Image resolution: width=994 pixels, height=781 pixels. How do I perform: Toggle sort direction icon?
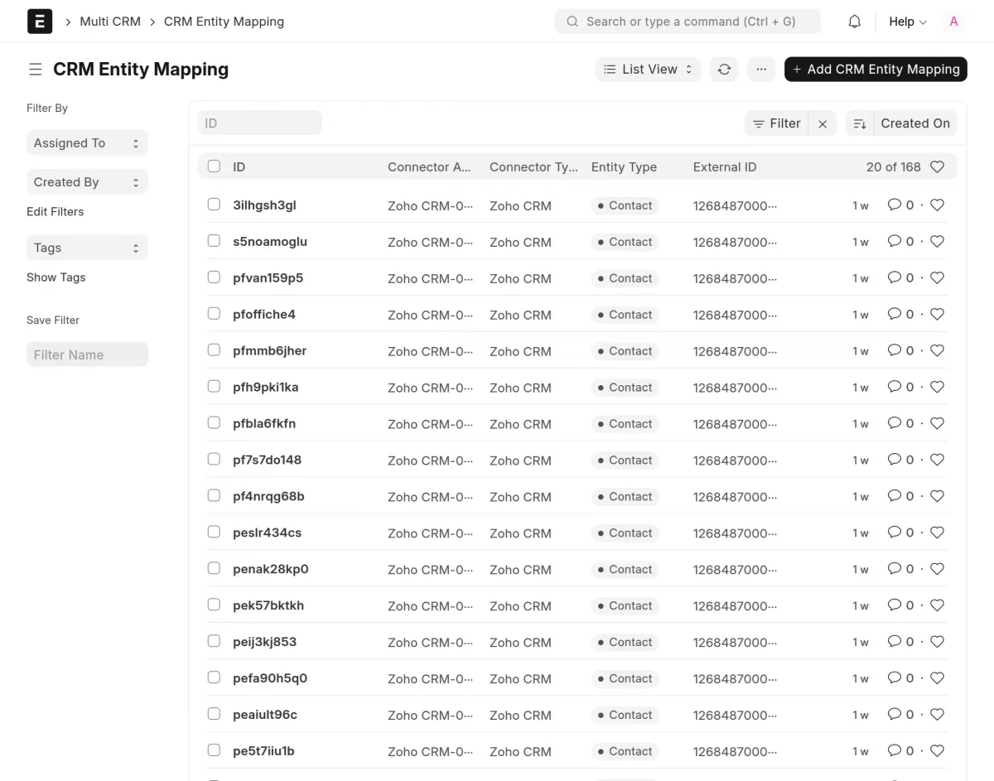pos(860,124)
